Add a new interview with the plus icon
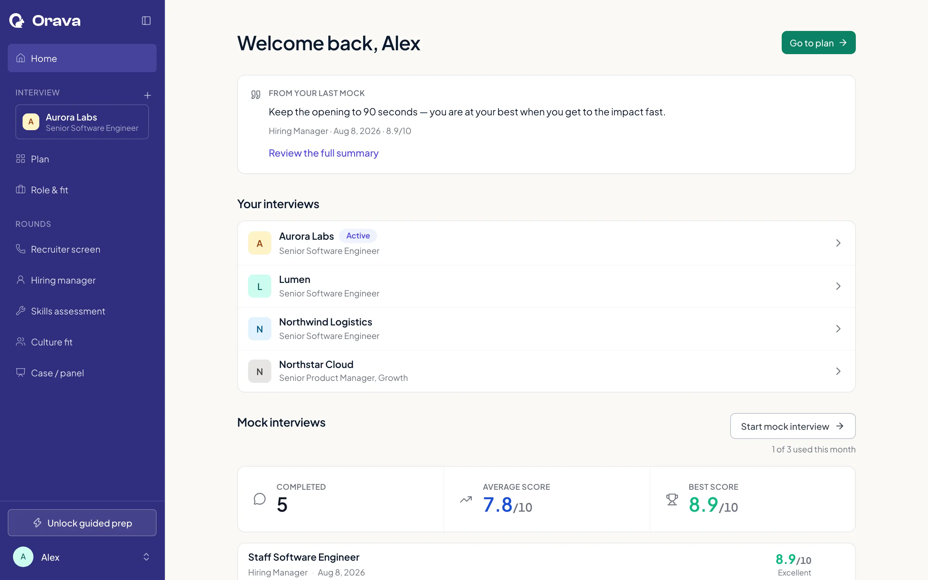Image resolution: width=928 pixels, height=580 pixels. (x=147, y=95)
